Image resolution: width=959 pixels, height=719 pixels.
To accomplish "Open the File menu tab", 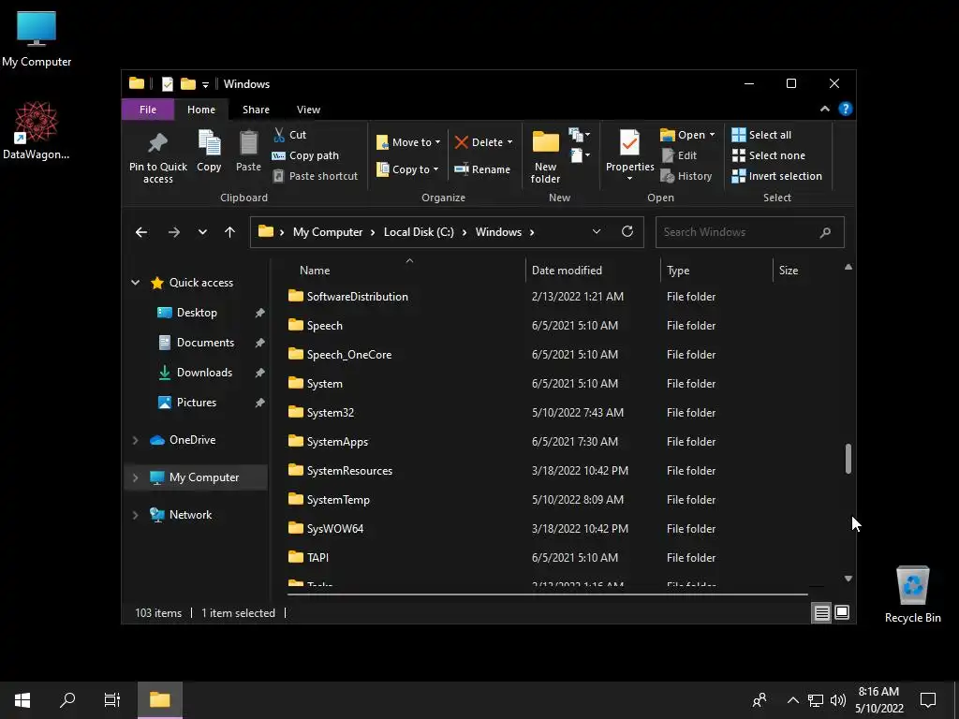I will pos(147,110).
